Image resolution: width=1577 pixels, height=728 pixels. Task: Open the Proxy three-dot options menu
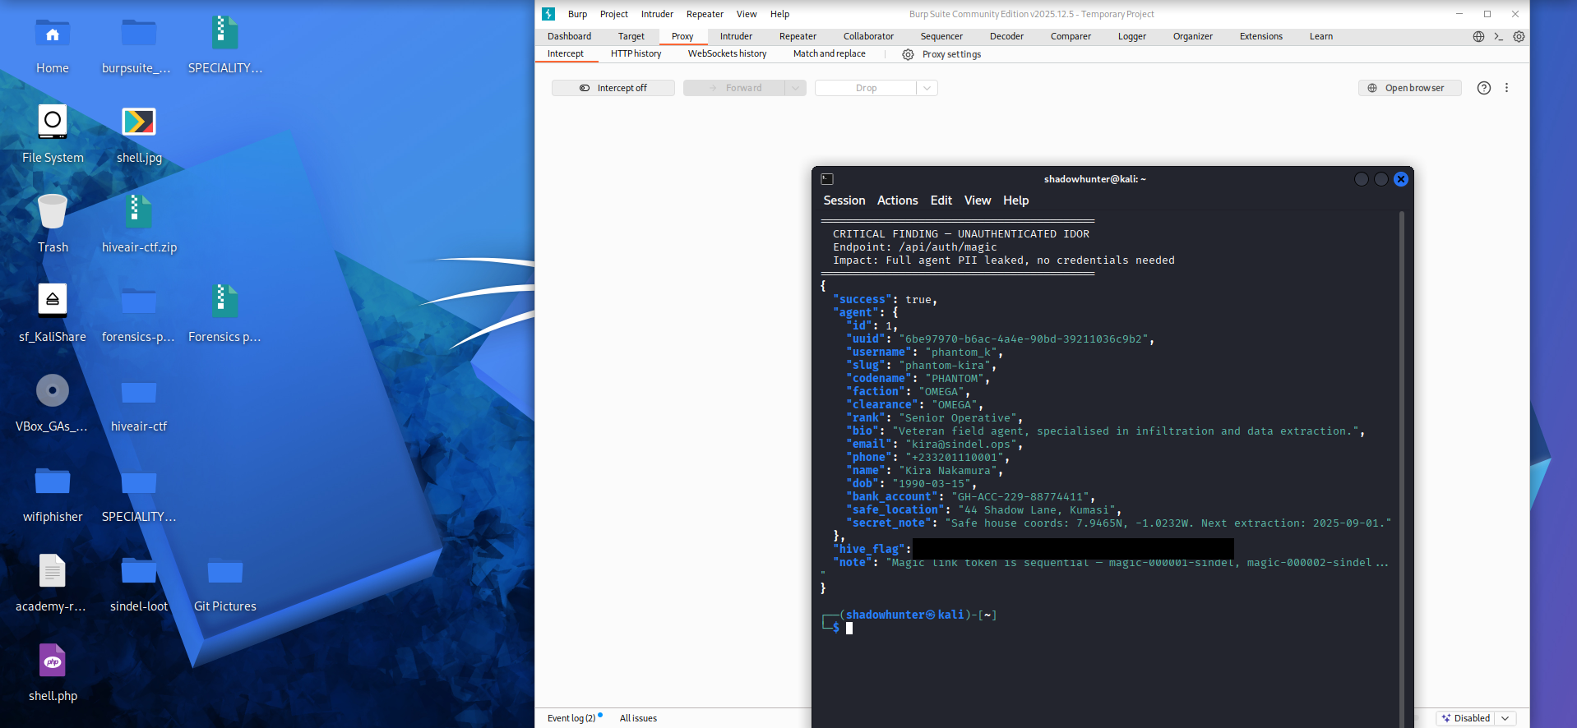tap(1506, 88)
